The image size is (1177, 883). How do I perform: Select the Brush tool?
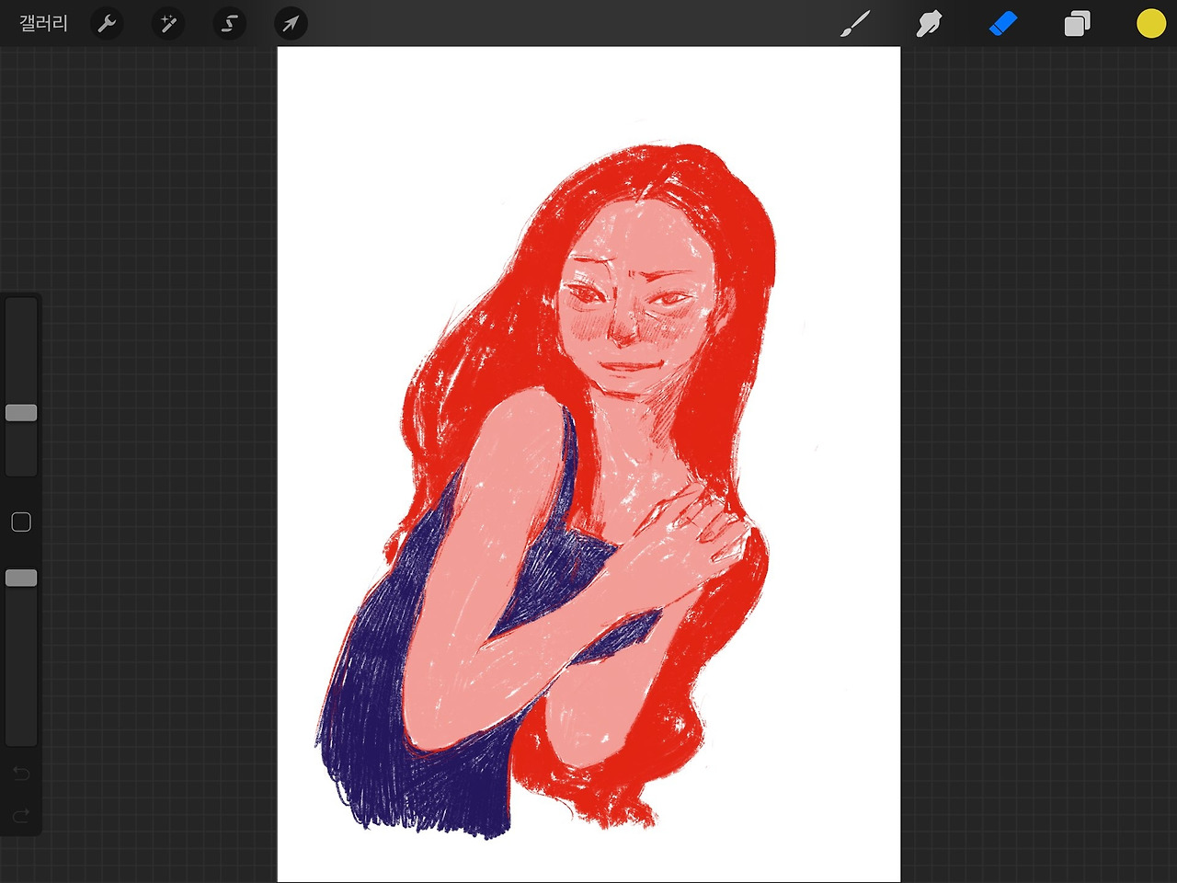[x=855, y=24]
